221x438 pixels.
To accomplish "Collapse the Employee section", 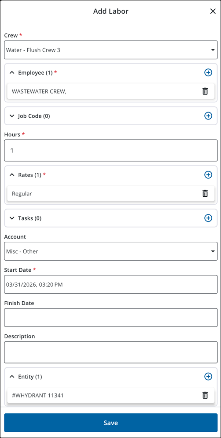I will [12, 73].
